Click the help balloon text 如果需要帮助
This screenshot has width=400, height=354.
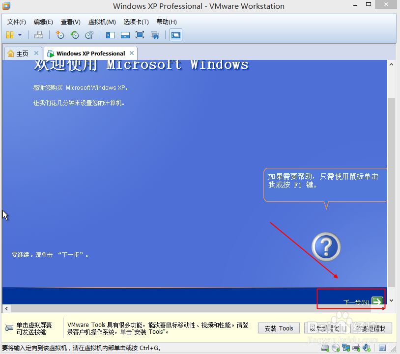[x=323, y=181]
